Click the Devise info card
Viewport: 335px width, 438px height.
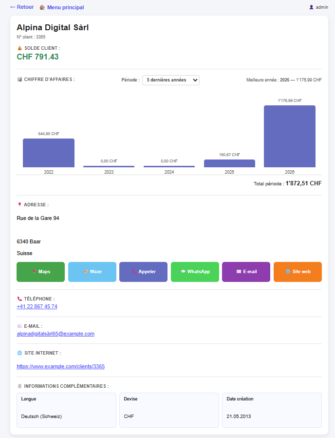pyautogui.click(x=169, y=410)
